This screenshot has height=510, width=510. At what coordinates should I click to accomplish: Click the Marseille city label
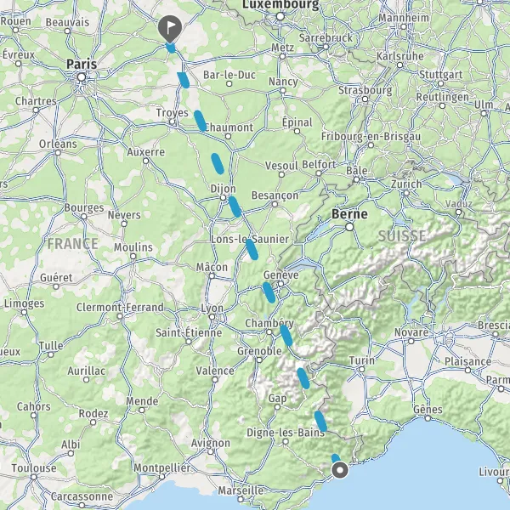point(241,490)
